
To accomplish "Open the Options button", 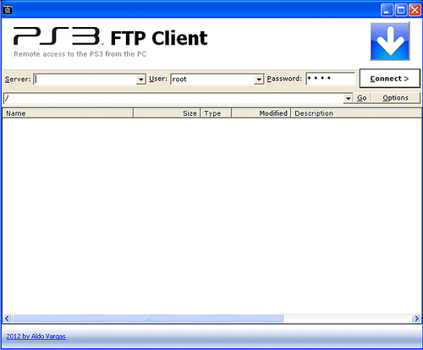I will click(x=395, y=98).
